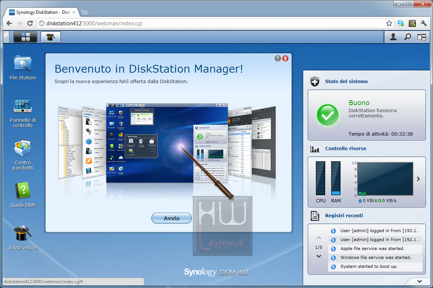Viewport: 433px width, 288px height.
Task: Launch Centro pacchetti package center
Action: point(23,155)
